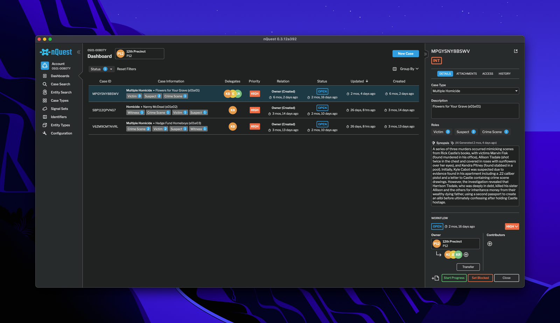
Task: Click the add document icon beside Start Progress
Action: (435, 278)
